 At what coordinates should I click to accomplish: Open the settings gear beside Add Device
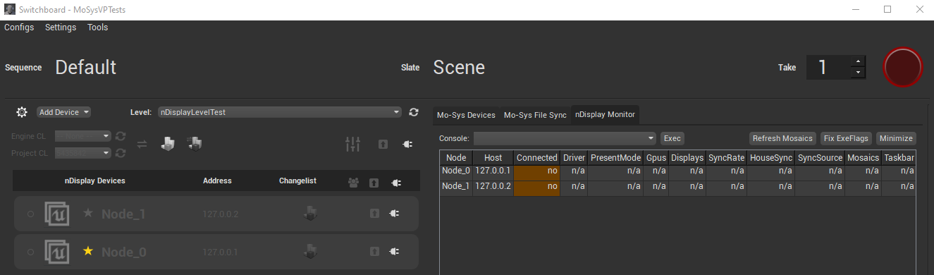click(x=22, y=112)
